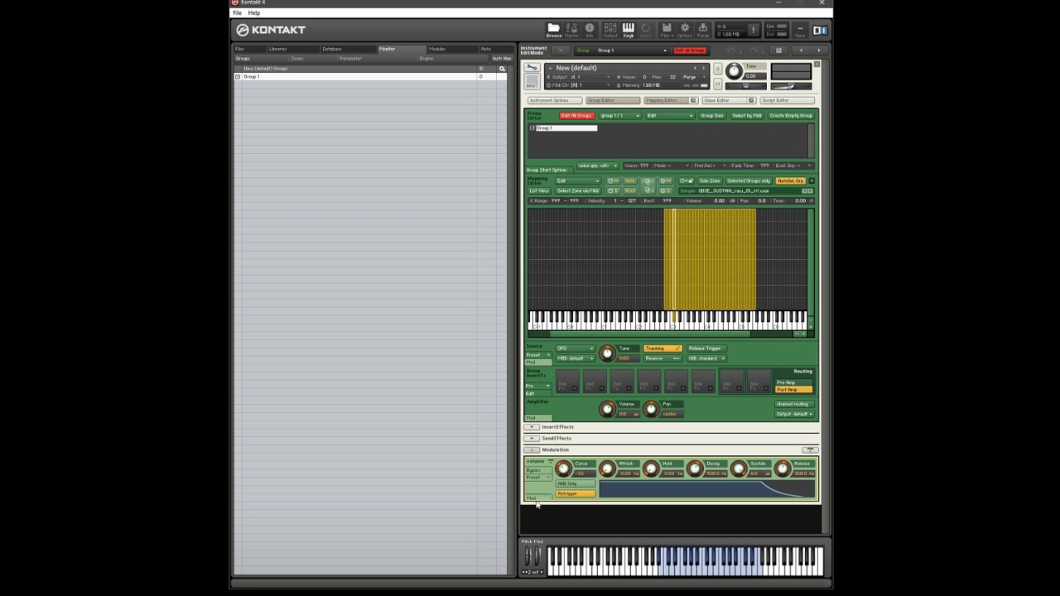Toggle the Retrigger button in envelope
Viewport: 1060px width, 596px height.
point(575,493)
